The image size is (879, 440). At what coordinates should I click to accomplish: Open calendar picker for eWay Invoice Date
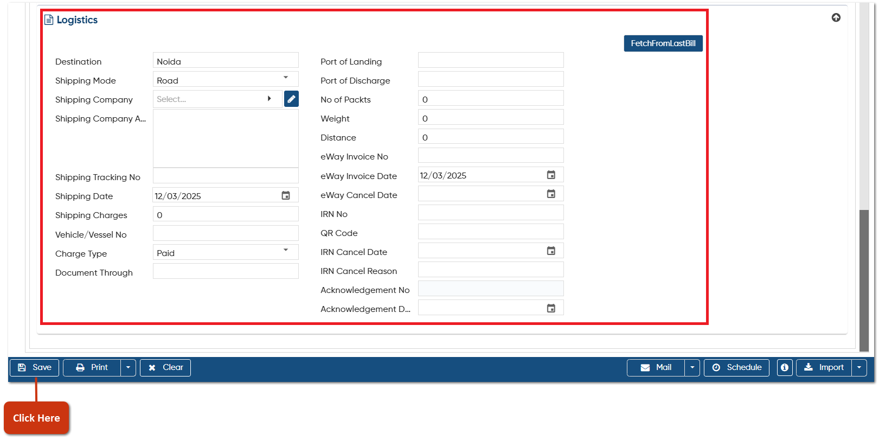coord(551,175)
